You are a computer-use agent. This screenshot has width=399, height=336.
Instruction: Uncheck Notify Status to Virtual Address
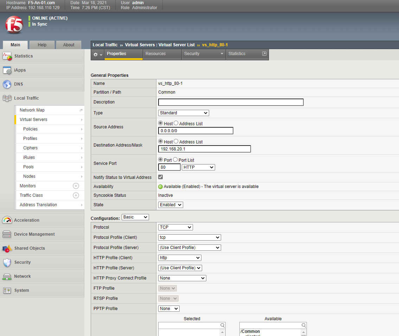[161, 177]
